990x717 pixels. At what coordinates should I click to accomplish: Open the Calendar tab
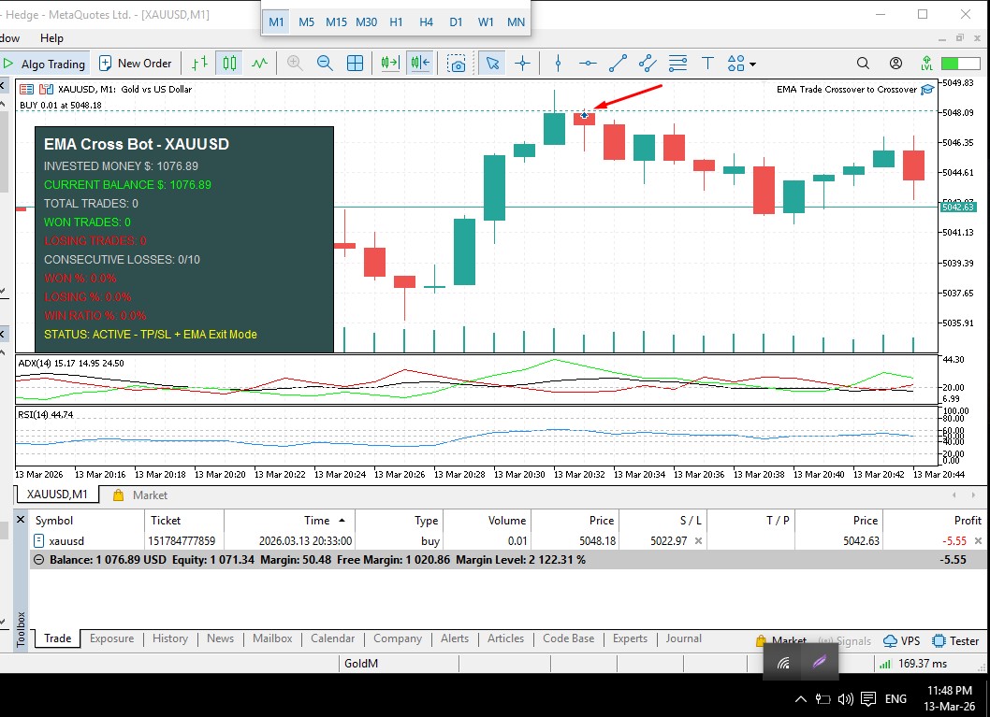click(333, 638)
